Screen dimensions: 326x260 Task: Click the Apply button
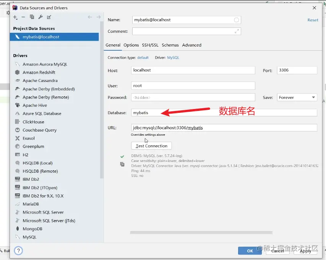pos(305,251)
